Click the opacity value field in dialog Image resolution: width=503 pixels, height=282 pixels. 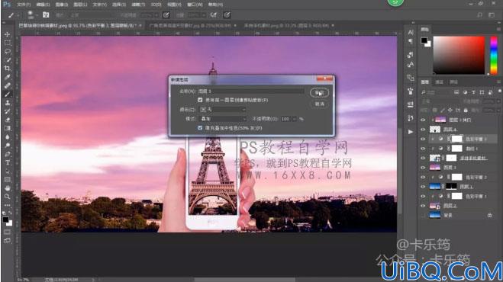[x=285, y=119]
